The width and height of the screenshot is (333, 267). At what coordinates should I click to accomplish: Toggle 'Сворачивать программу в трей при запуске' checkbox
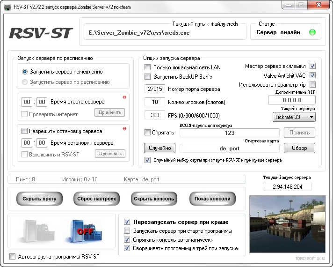coord(127,248)
